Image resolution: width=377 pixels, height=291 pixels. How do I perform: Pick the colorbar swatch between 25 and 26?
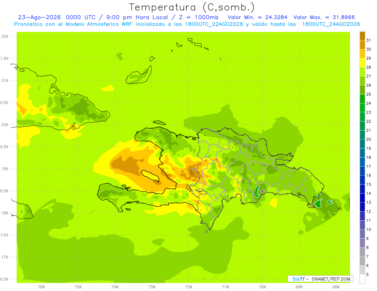(362, 90)
